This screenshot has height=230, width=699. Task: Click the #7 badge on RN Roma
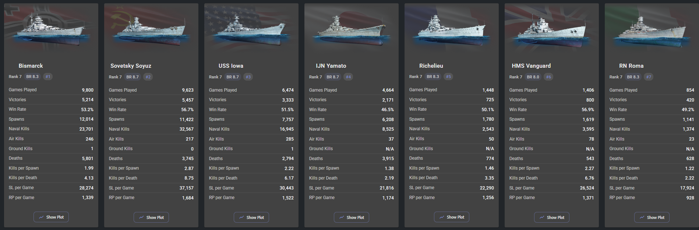(649, 77)
